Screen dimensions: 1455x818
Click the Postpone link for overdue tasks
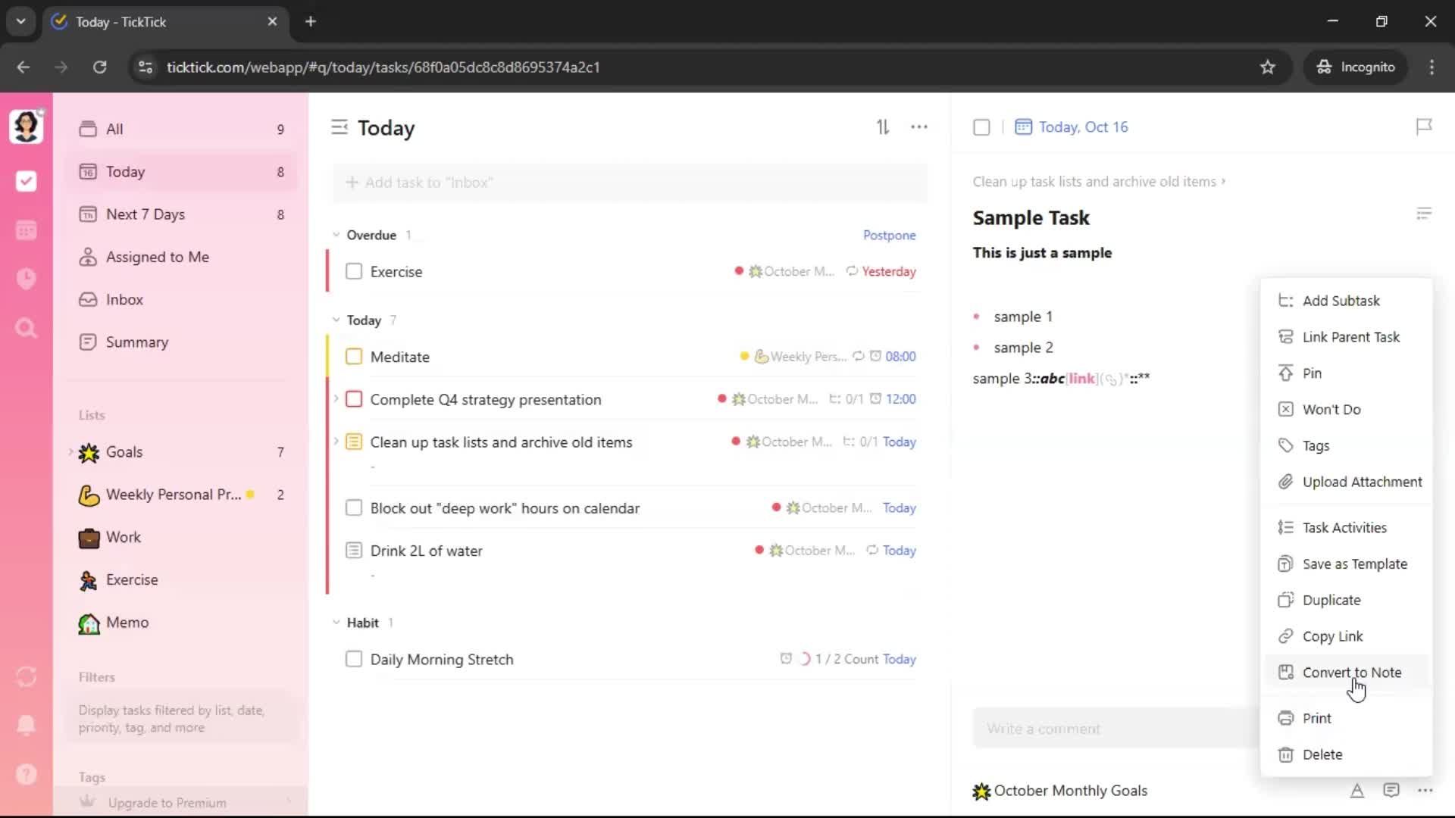[889, 235]
